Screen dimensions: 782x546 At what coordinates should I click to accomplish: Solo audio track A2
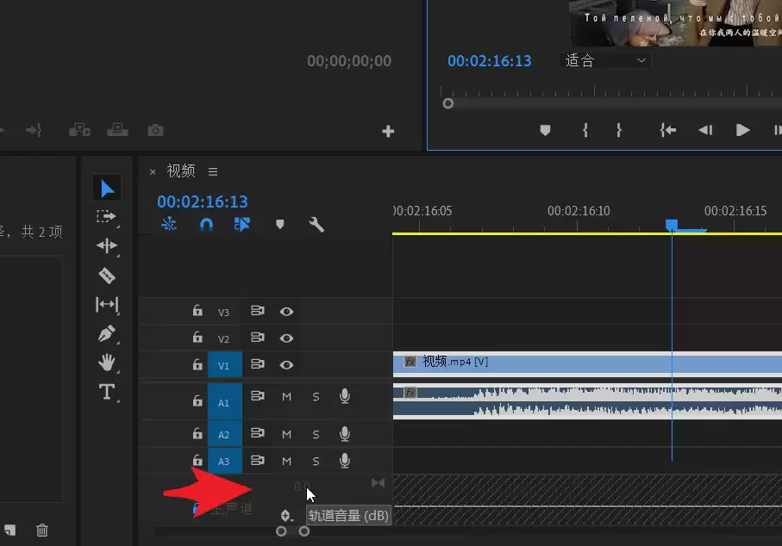point(316,435)
